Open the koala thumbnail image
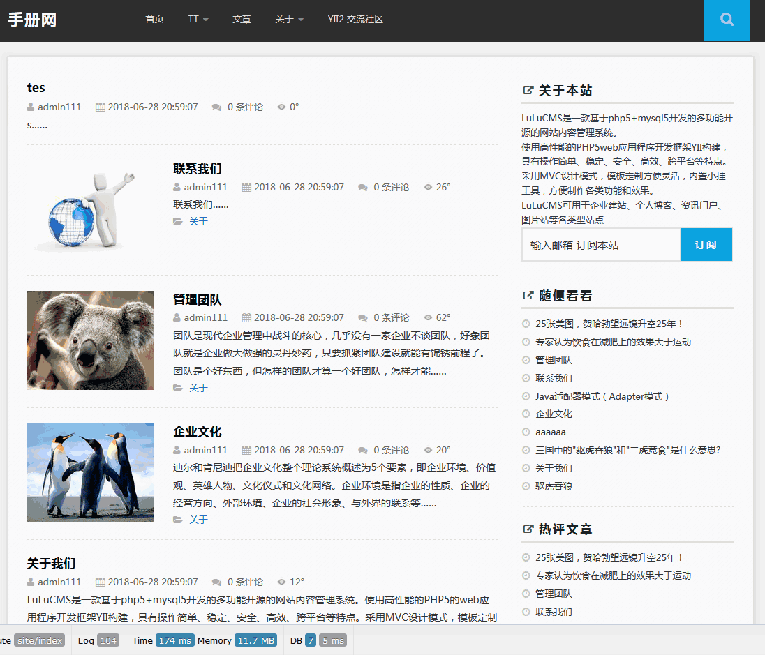Viewport: 765px width, 655px height. (91, 340)
